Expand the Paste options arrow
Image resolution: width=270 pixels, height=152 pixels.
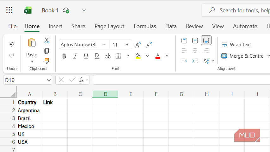coord(32,61)
